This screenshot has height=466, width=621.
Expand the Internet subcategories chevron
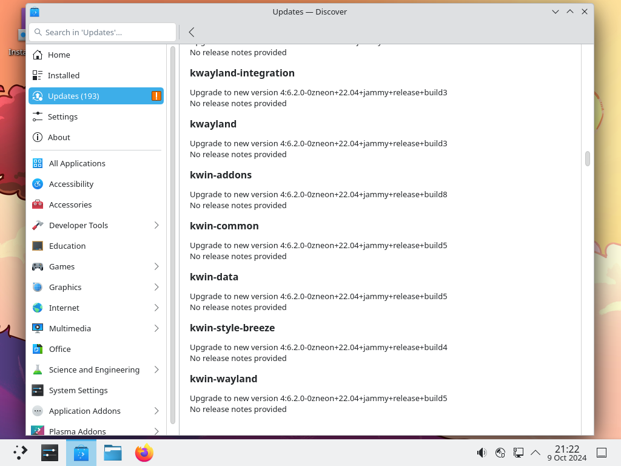tap(156, 308)
